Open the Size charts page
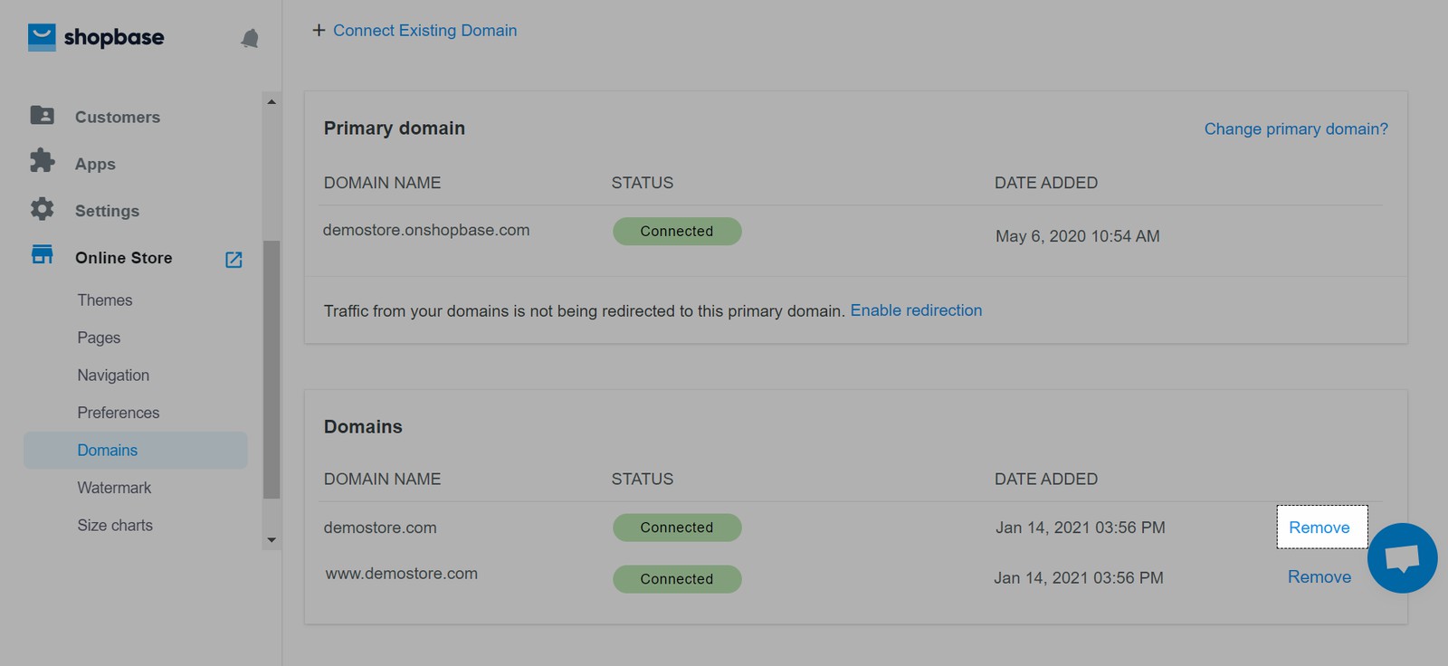This screenshot has width=1448, height=666. [115, 526]
